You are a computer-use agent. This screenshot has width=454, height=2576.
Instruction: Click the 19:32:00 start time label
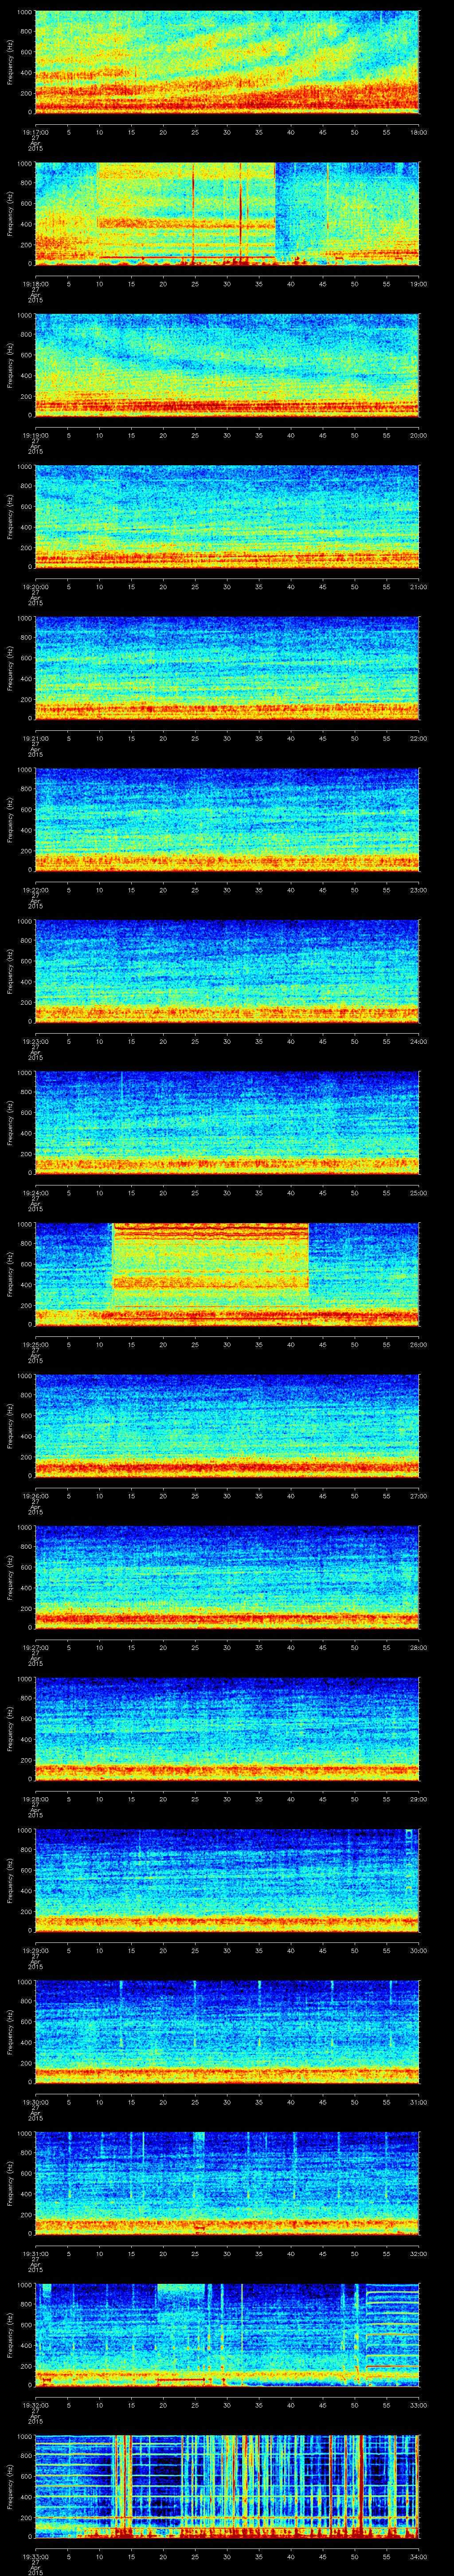35,2404
